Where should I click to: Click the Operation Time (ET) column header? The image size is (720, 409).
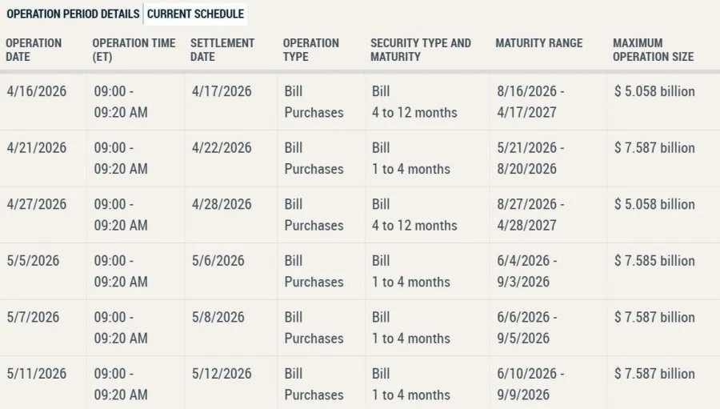point(134,50)
